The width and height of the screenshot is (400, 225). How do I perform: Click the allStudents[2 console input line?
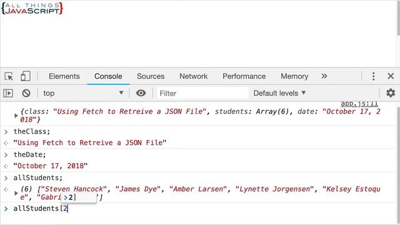(40, 208)
